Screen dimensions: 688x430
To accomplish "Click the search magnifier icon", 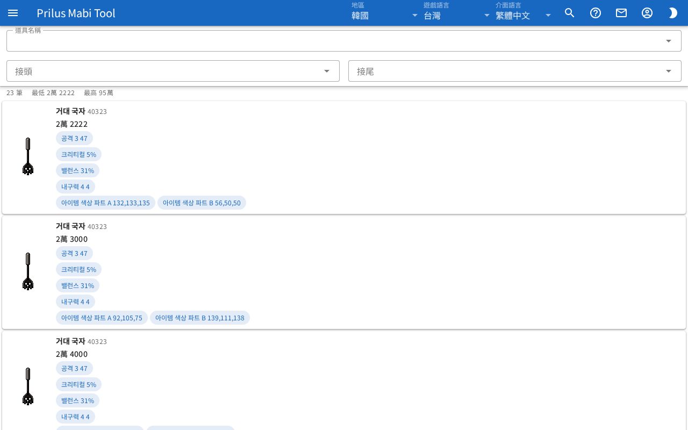I will [x=570, y=13].
